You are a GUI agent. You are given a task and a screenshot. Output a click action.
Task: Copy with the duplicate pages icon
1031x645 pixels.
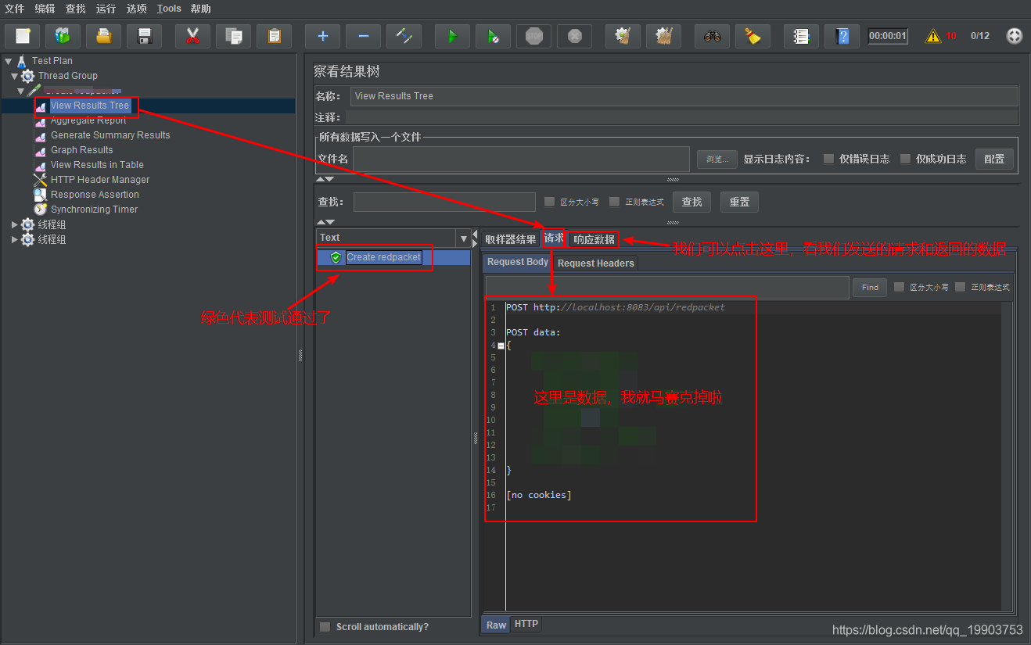[x=233, y=36]
